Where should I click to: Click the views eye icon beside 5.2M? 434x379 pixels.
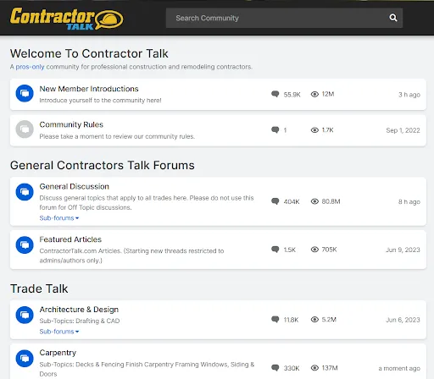click(x=314, y=320)
